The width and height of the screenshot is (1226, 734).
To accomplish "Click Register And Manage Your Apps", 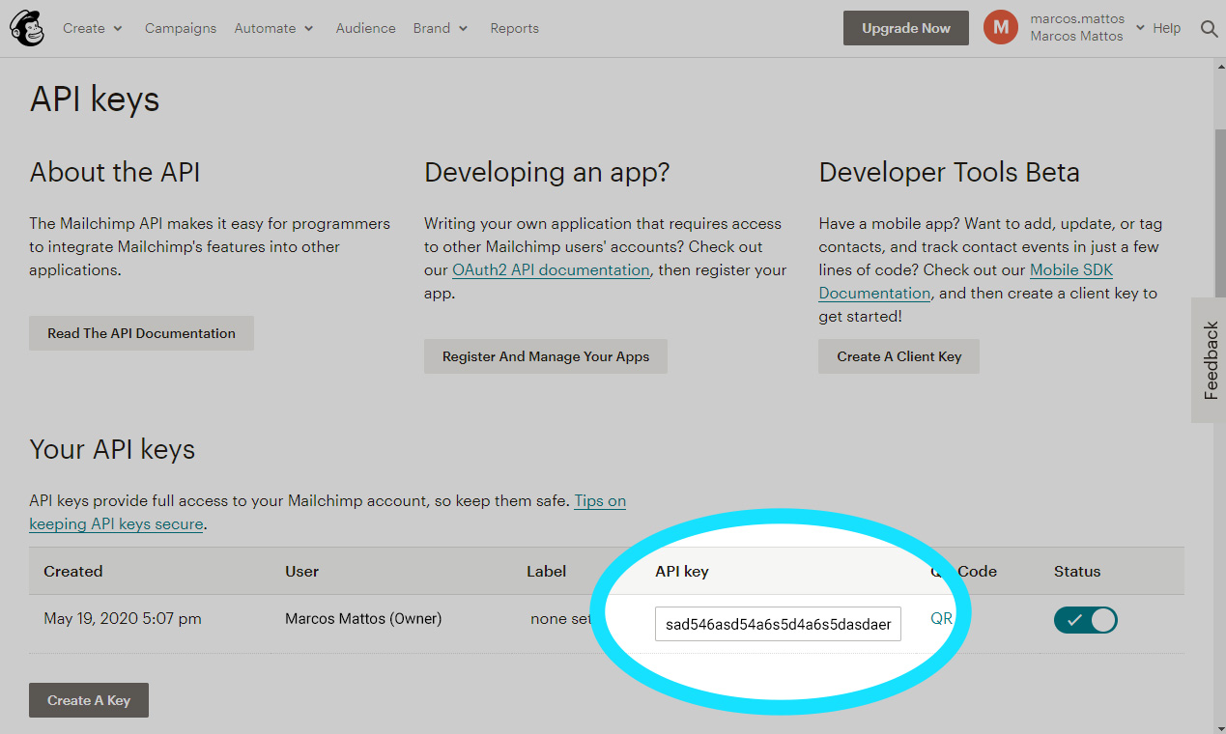I will click(546, 356).
